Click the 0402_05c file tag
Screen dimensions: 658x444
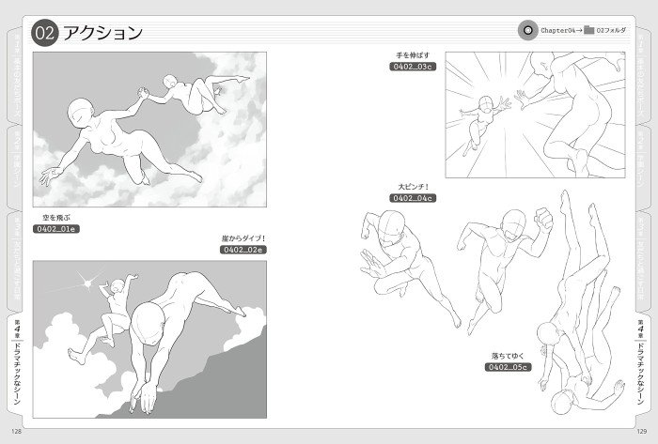[x=509, y=367]
